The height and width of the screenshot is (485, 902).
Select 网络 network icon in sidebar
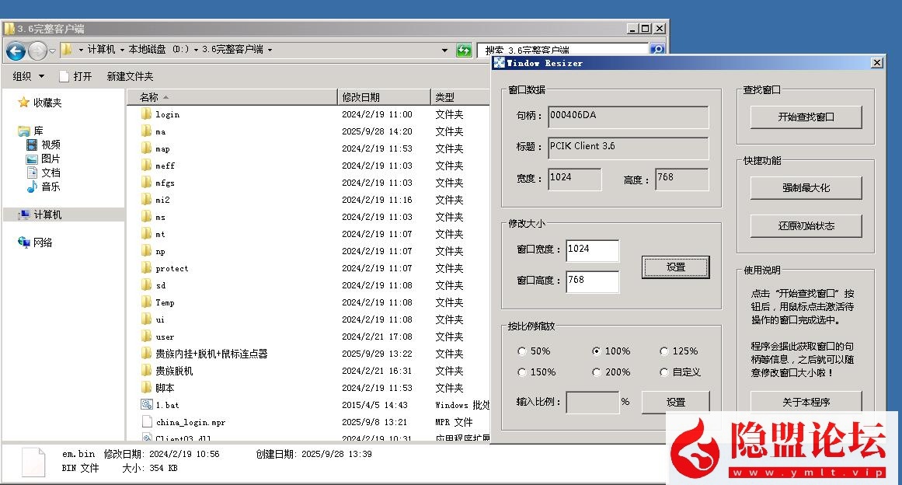[x=24, y=242]
